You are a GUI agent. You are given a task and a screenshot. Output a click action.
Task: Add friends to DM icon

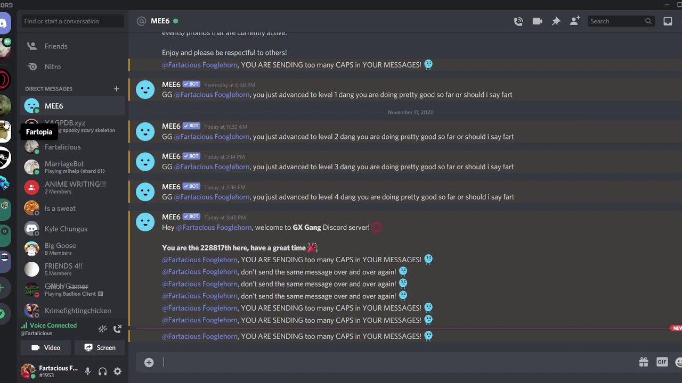575,21
